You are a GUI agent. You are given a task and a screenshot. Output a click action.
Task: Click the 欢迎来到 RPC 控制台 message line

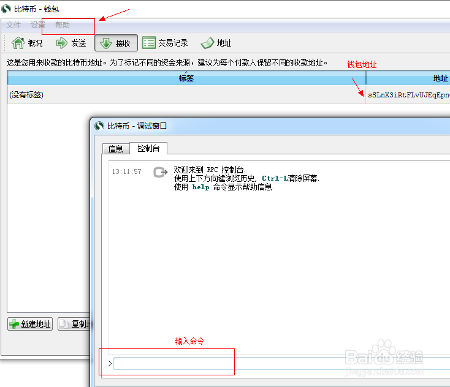coord(210,170)
